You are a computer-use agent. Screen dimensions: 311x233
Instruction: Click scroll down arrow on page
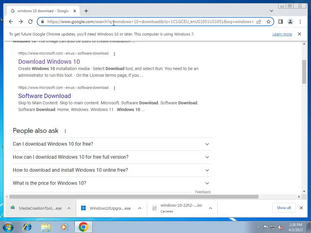[x=304, y=191]
